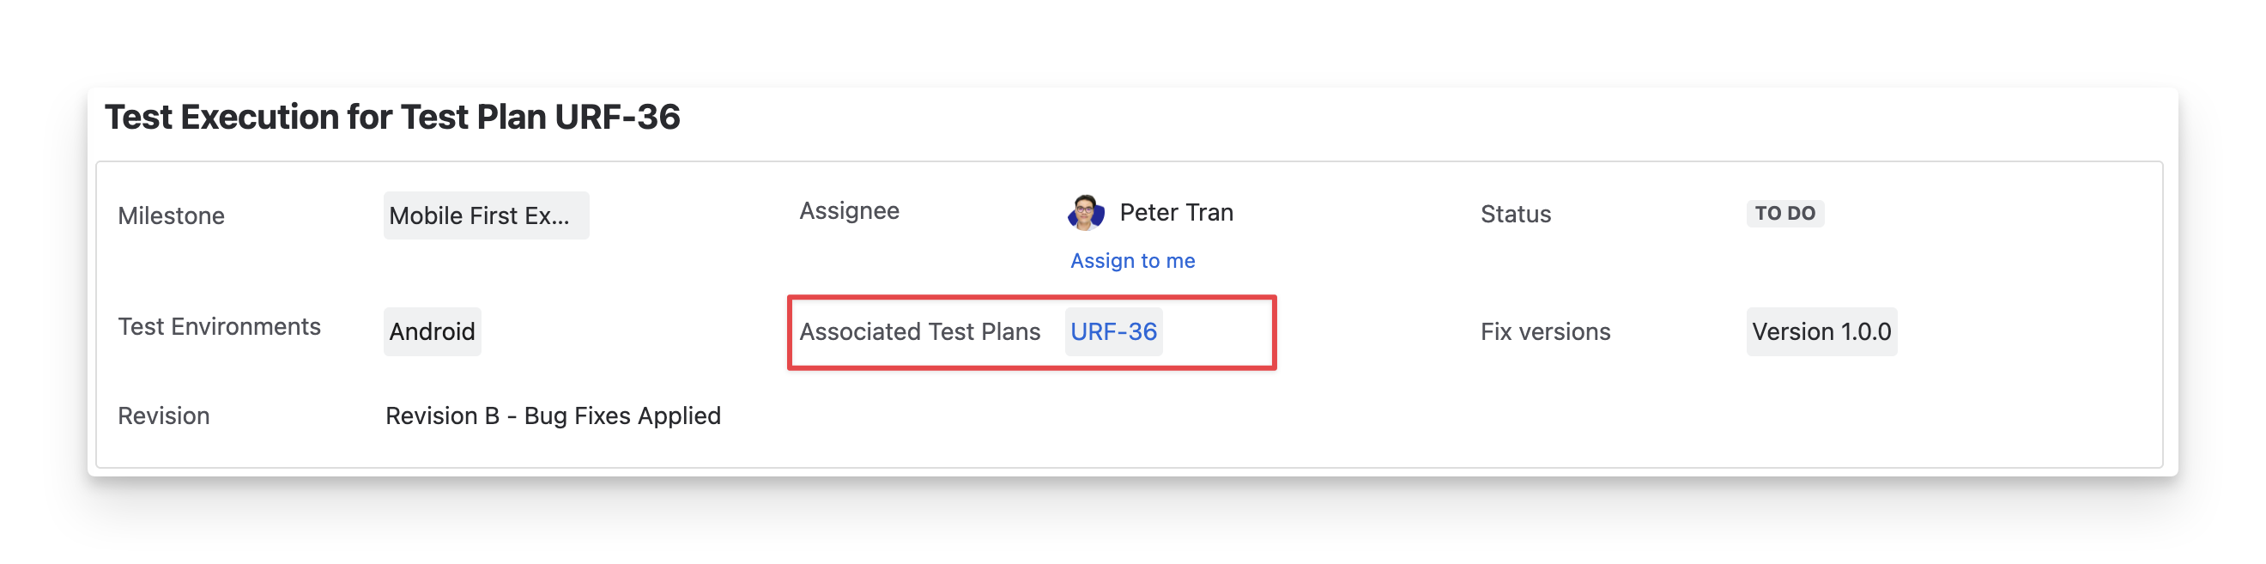The image size is (2266, 564).
Task: Open the URF-36 associated test plan link
Action: (1112, 331)
